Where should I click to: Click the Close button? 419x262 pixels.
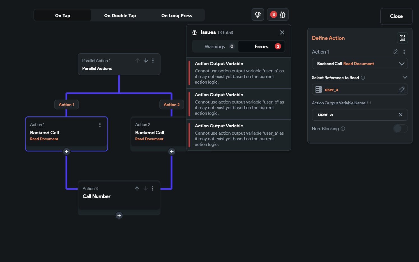[396, 16]
